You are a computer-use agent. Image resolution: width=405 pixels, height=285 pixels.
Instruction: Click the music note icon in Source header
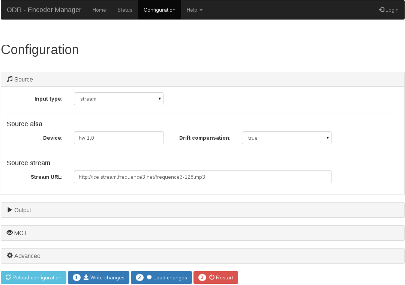[9, 79]
